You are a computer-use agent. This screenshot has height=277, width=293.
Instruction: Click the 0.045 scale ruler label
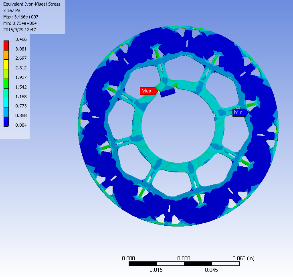click(x=211, y=270)
